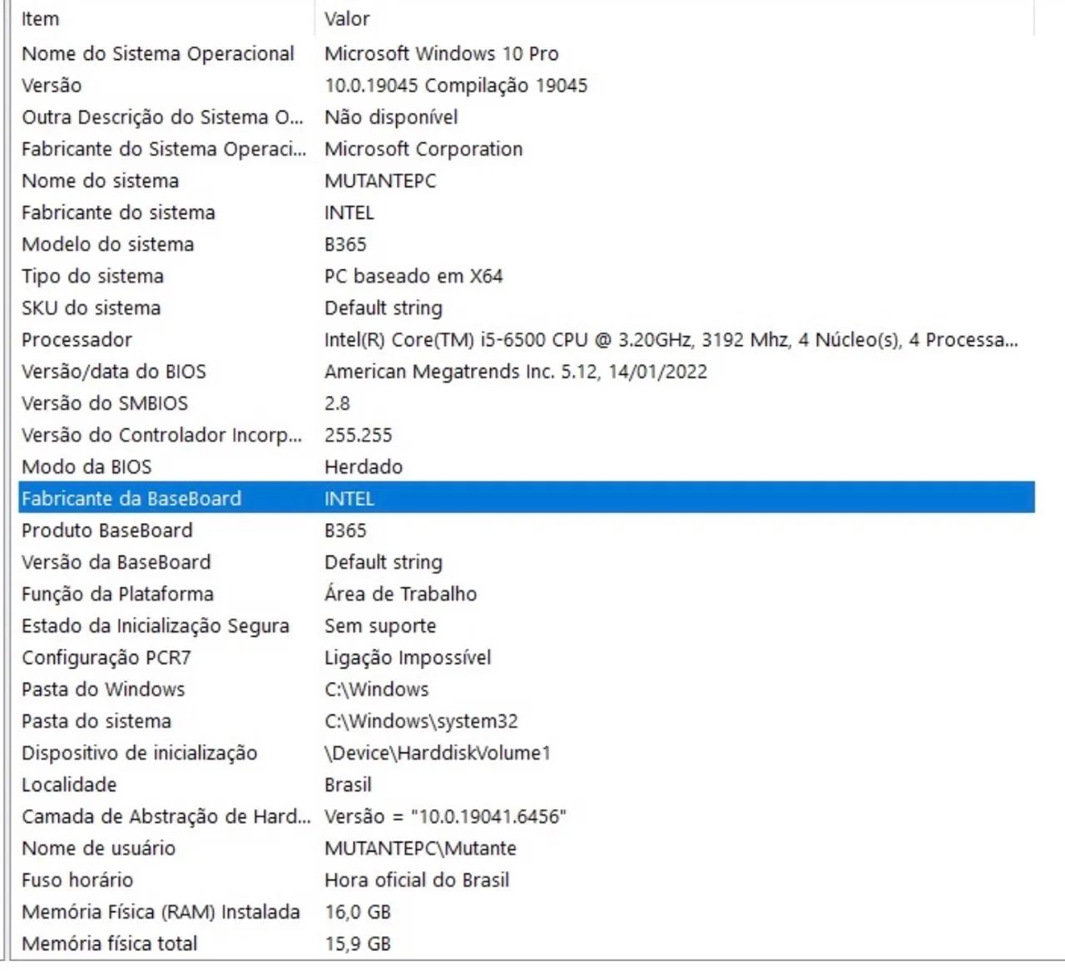The height and width of the screenshot is (977, 1065).
Task: Click the \Device\HarddiskVolume1 value
Action: tap(438, 753)
